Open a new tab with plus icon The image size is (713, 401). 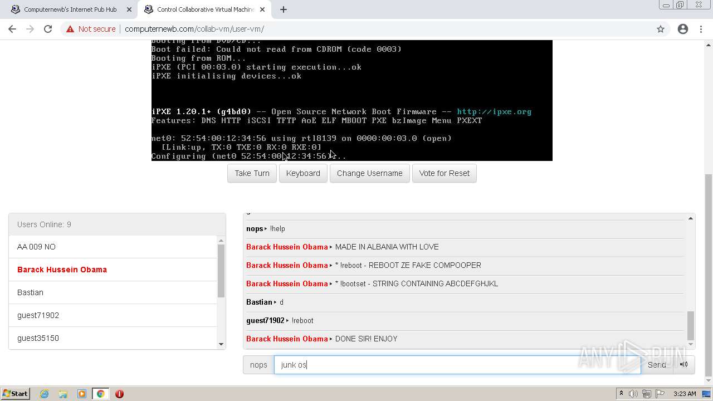284,9
